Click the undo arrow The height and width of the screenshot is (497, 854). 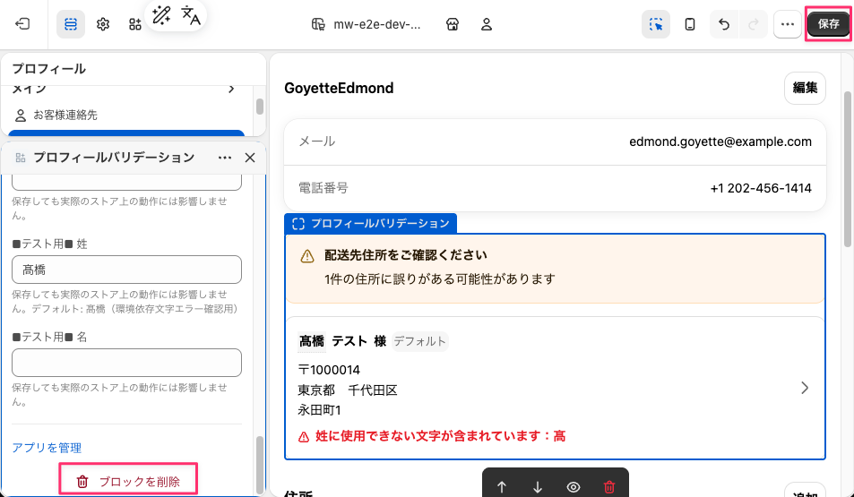pos(724,24)
